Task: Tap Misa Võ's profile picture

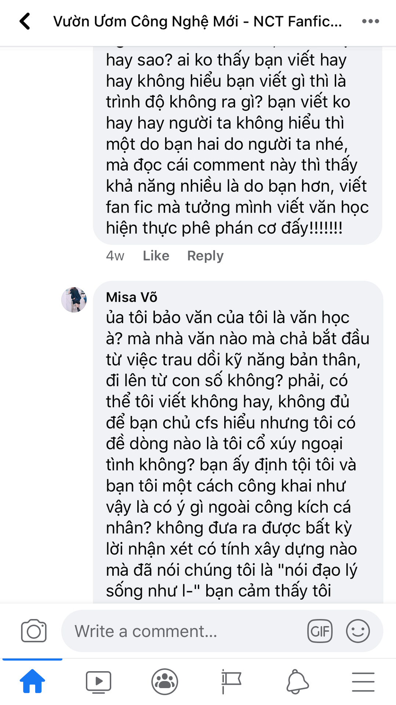Action: coord(74,300)
